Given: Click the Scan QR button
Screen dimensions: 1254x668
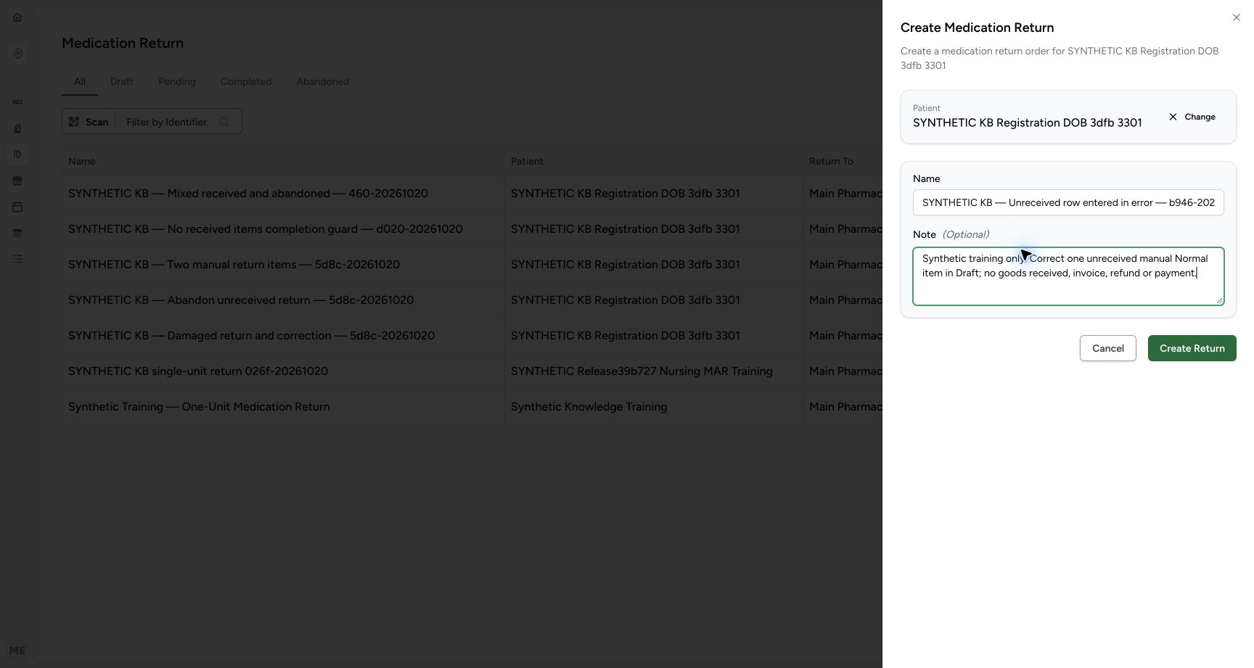Looking at the screenshot, I should [89, 122].
